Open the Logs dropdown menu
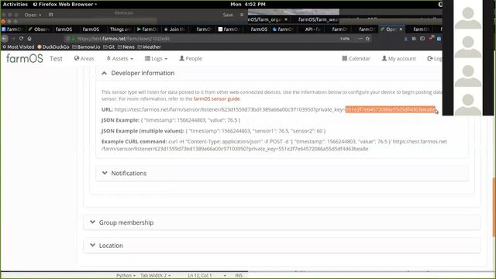Image resolution: width=496 pixels, height=279 pixels. 156,59
